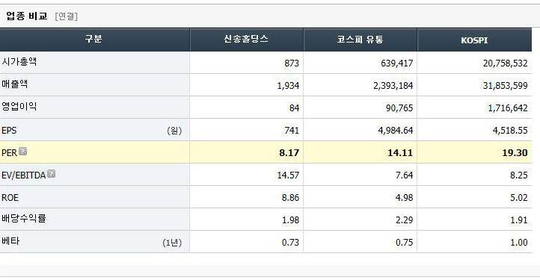This screenshot has width=540, height=280.
Task: Click EPS value 741
Action: click(x=292, y=131)
